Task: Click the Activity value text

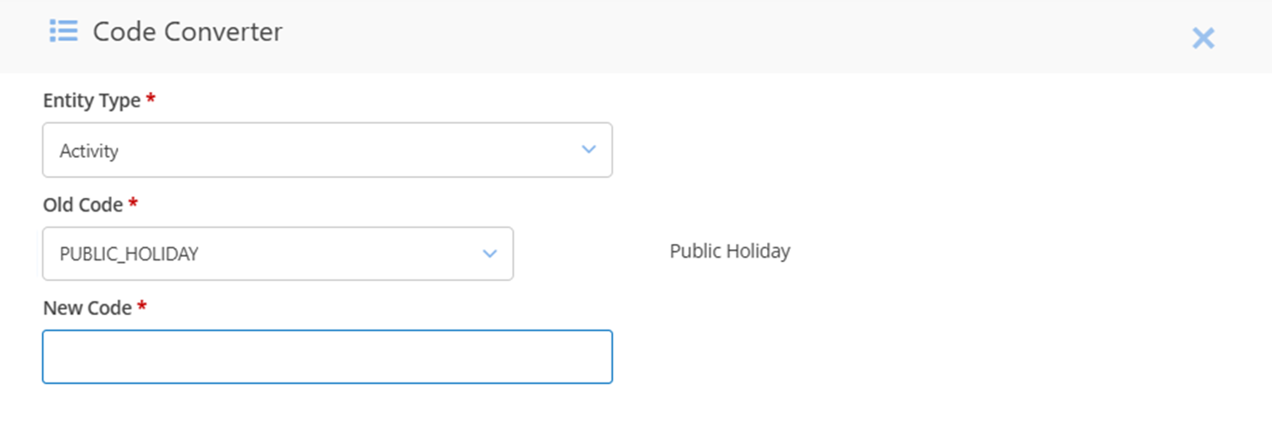Action: 89,151
